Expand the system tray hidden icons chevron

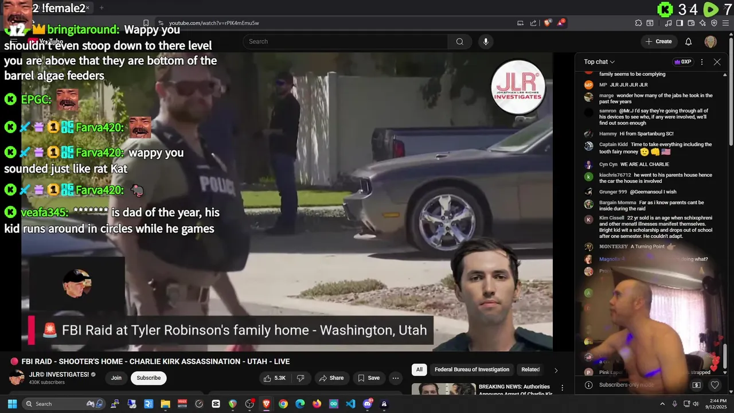pyautogui.click(x=662, y=404)
